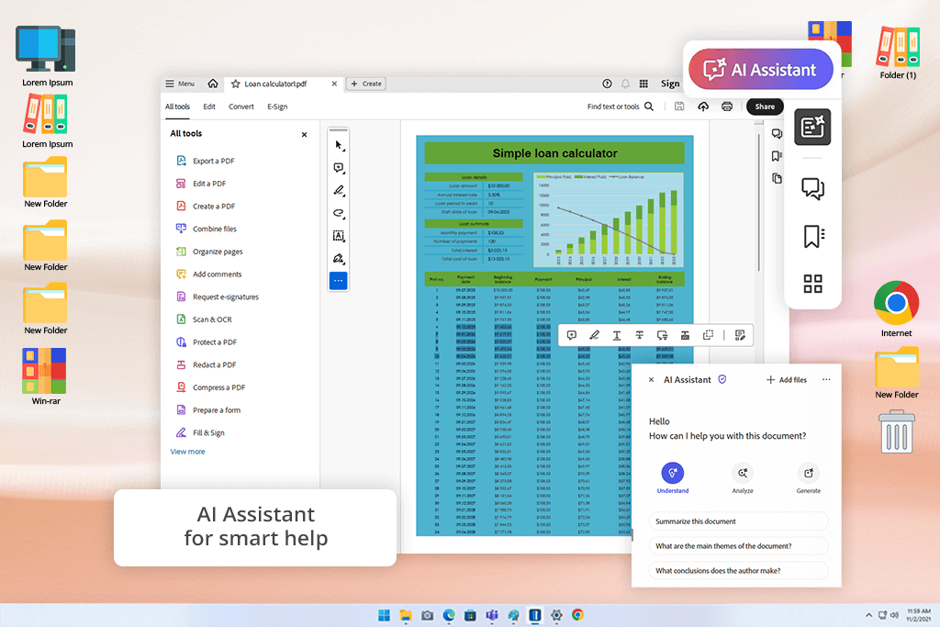Add a comment from the floating selection toolbar
The width and height of the screenshot is (940, 627).
[572, 336]
